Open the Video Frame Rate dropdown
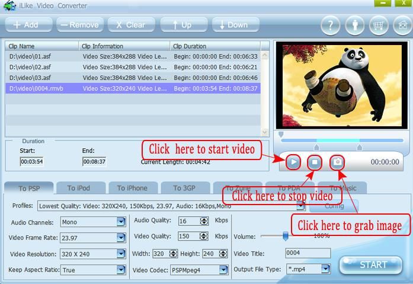The height and width of the screenshot is (284, 413). pyautogui.click(x=121, y=238)
